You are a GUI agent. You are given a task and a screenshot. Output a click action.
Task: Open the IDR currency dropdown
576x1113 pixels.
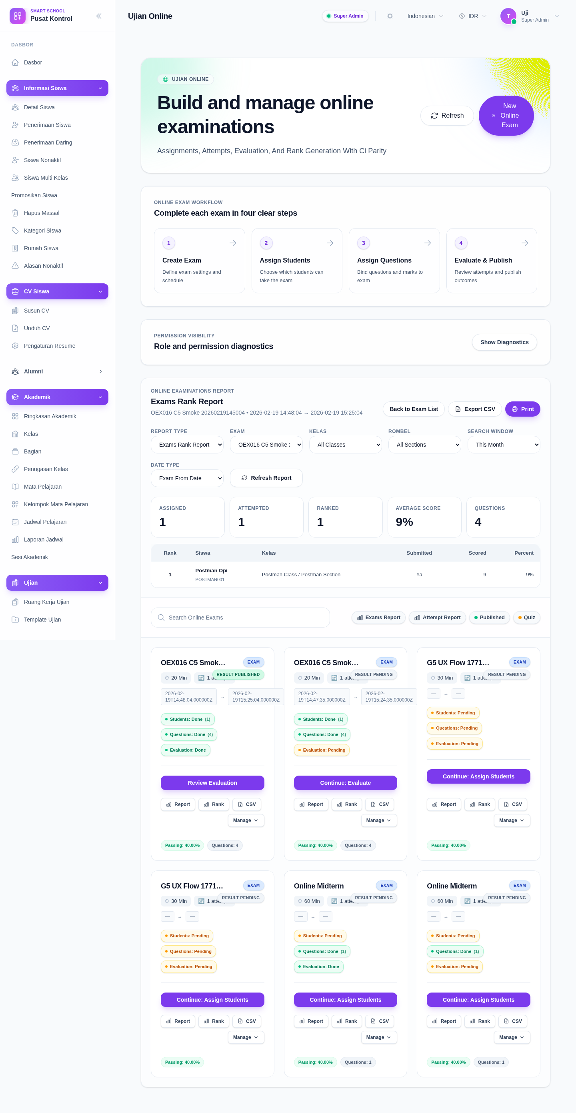[473, 16]
